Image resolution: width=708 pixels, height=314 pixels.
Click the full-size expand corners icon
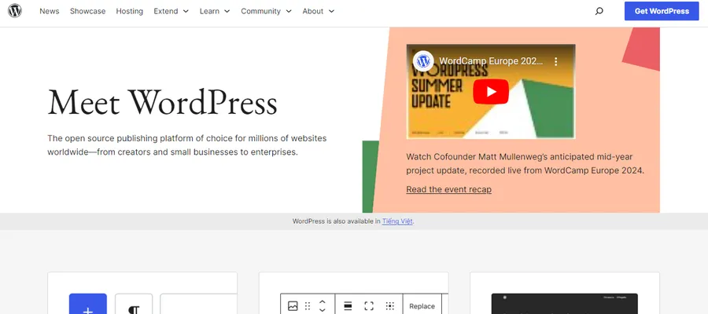click(369, 306)
